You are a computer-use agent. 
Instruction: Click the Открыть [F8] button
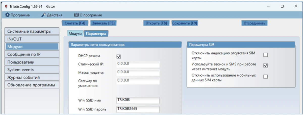click(x=157, y=23)
